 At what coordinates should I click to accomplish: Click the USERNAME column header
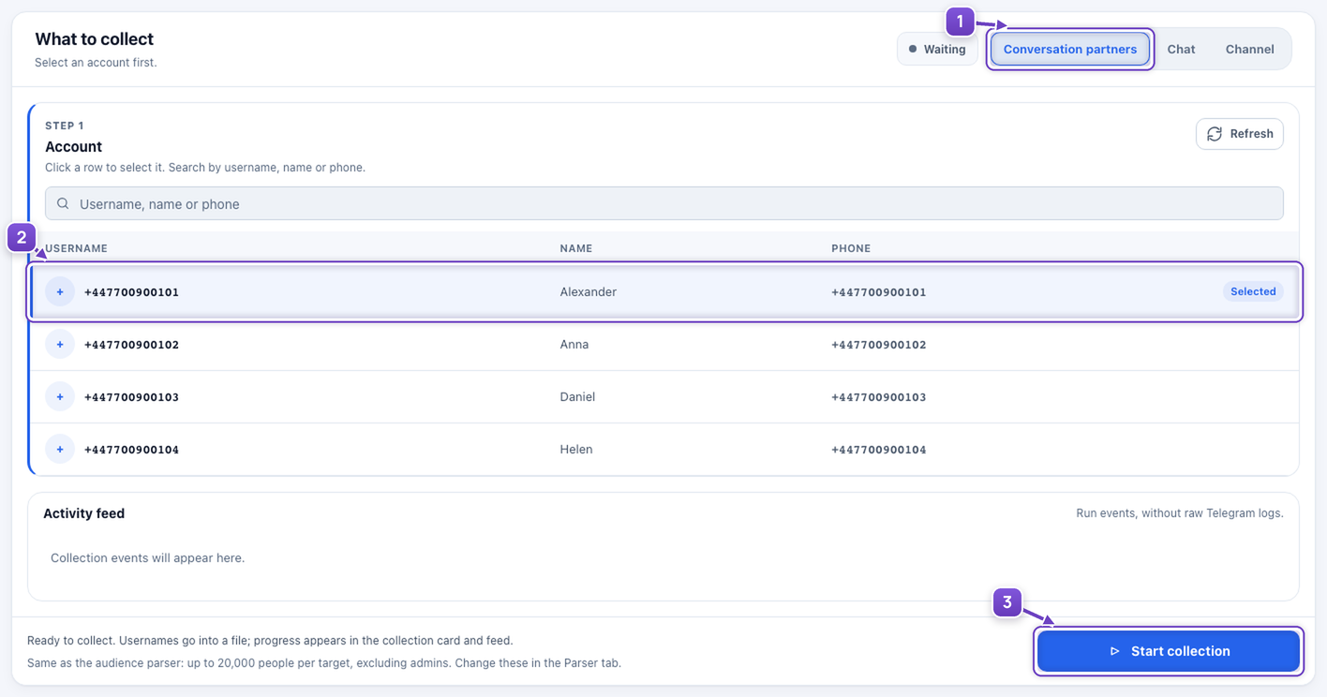77,248
